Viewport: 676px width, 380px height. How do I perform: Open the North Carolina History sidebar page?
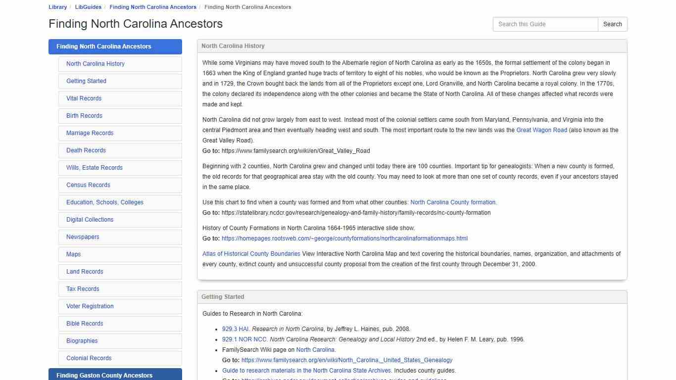point(95,63)
